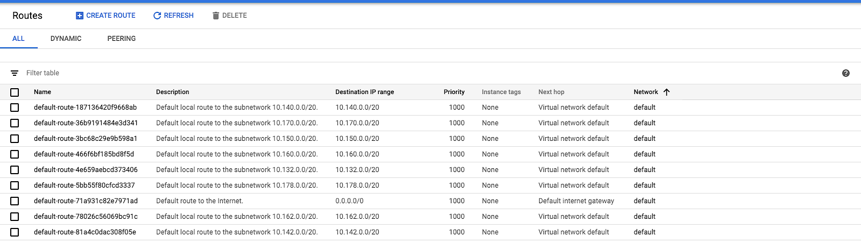The height and width of the screenshot is (243, 861).
Task: Sort by the Priority column header
Action: click(x=454, y=92)
